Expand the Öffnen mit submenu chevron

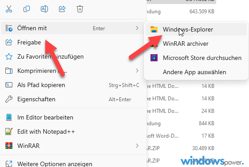137,28
